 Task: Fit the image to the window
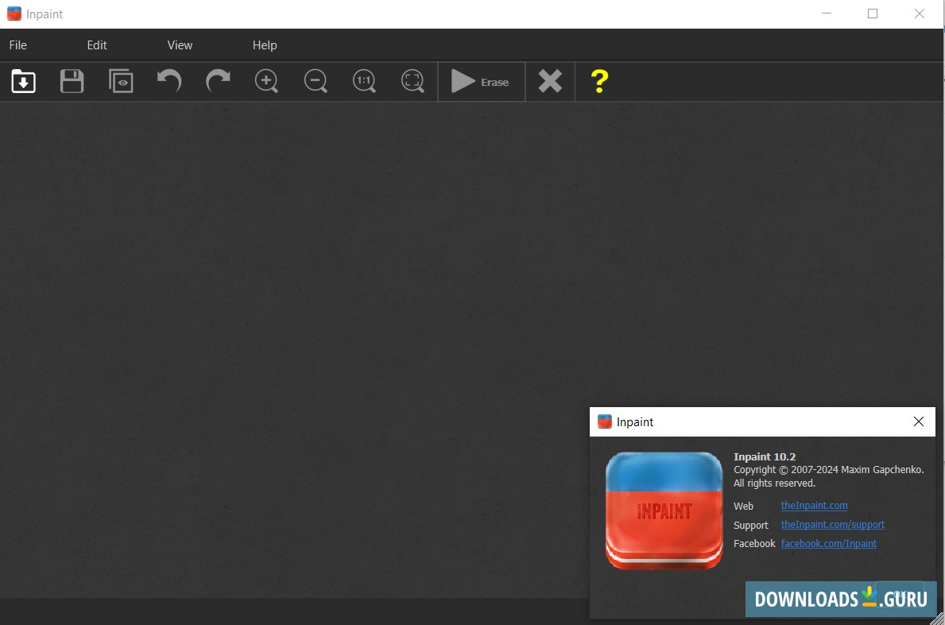pyautogui.click(x=412, y=81)
